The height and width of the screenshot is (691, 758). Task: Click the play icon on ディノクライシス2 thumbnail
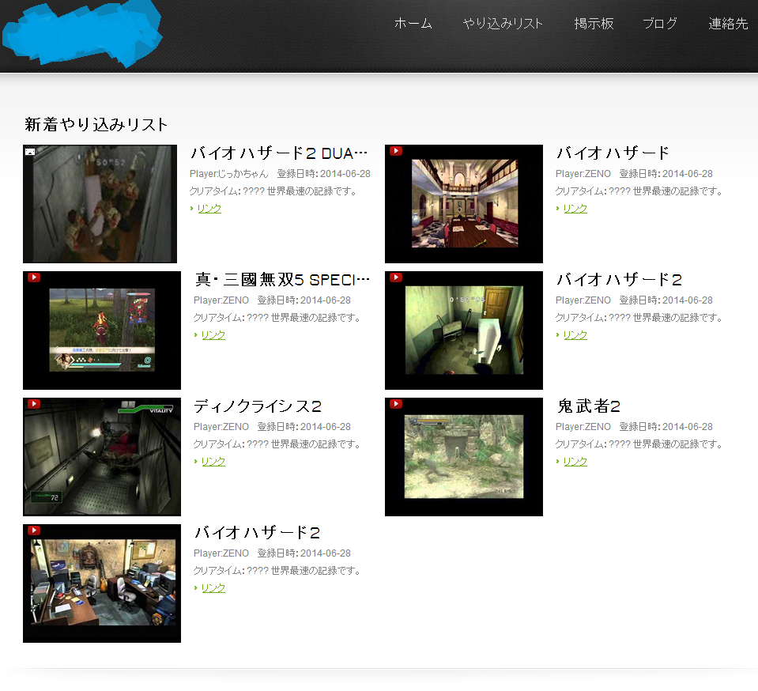point(34,404)
